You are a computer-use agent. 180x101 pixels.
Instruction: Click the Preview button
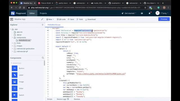164,19
